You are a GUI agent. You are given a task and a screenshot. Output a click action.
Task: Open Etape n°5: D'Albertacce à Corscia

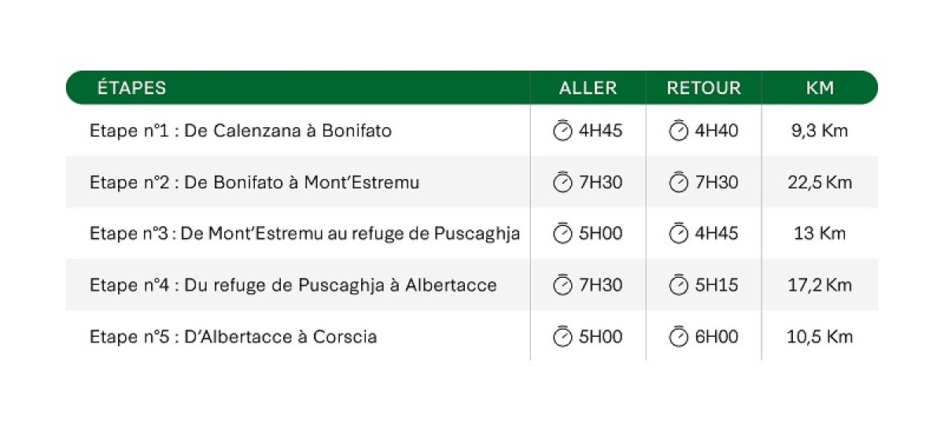[234, 337]
